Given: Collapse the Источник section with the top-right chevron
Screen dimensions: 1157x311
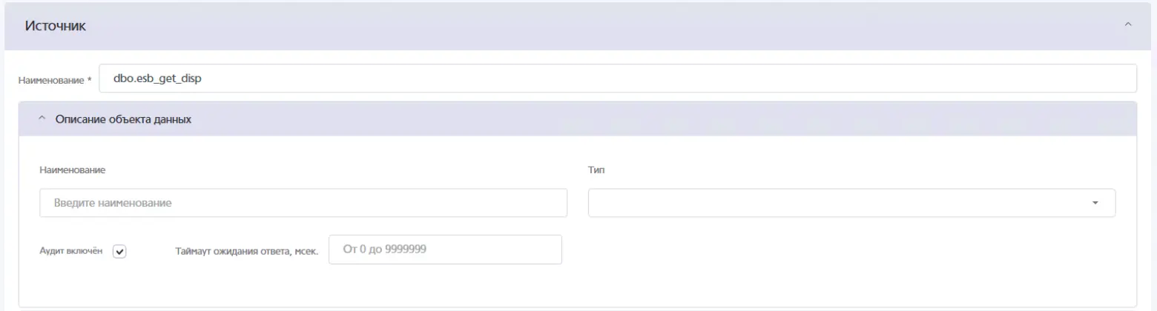Looking at the screenshot, I should (x=1128, y=26).
